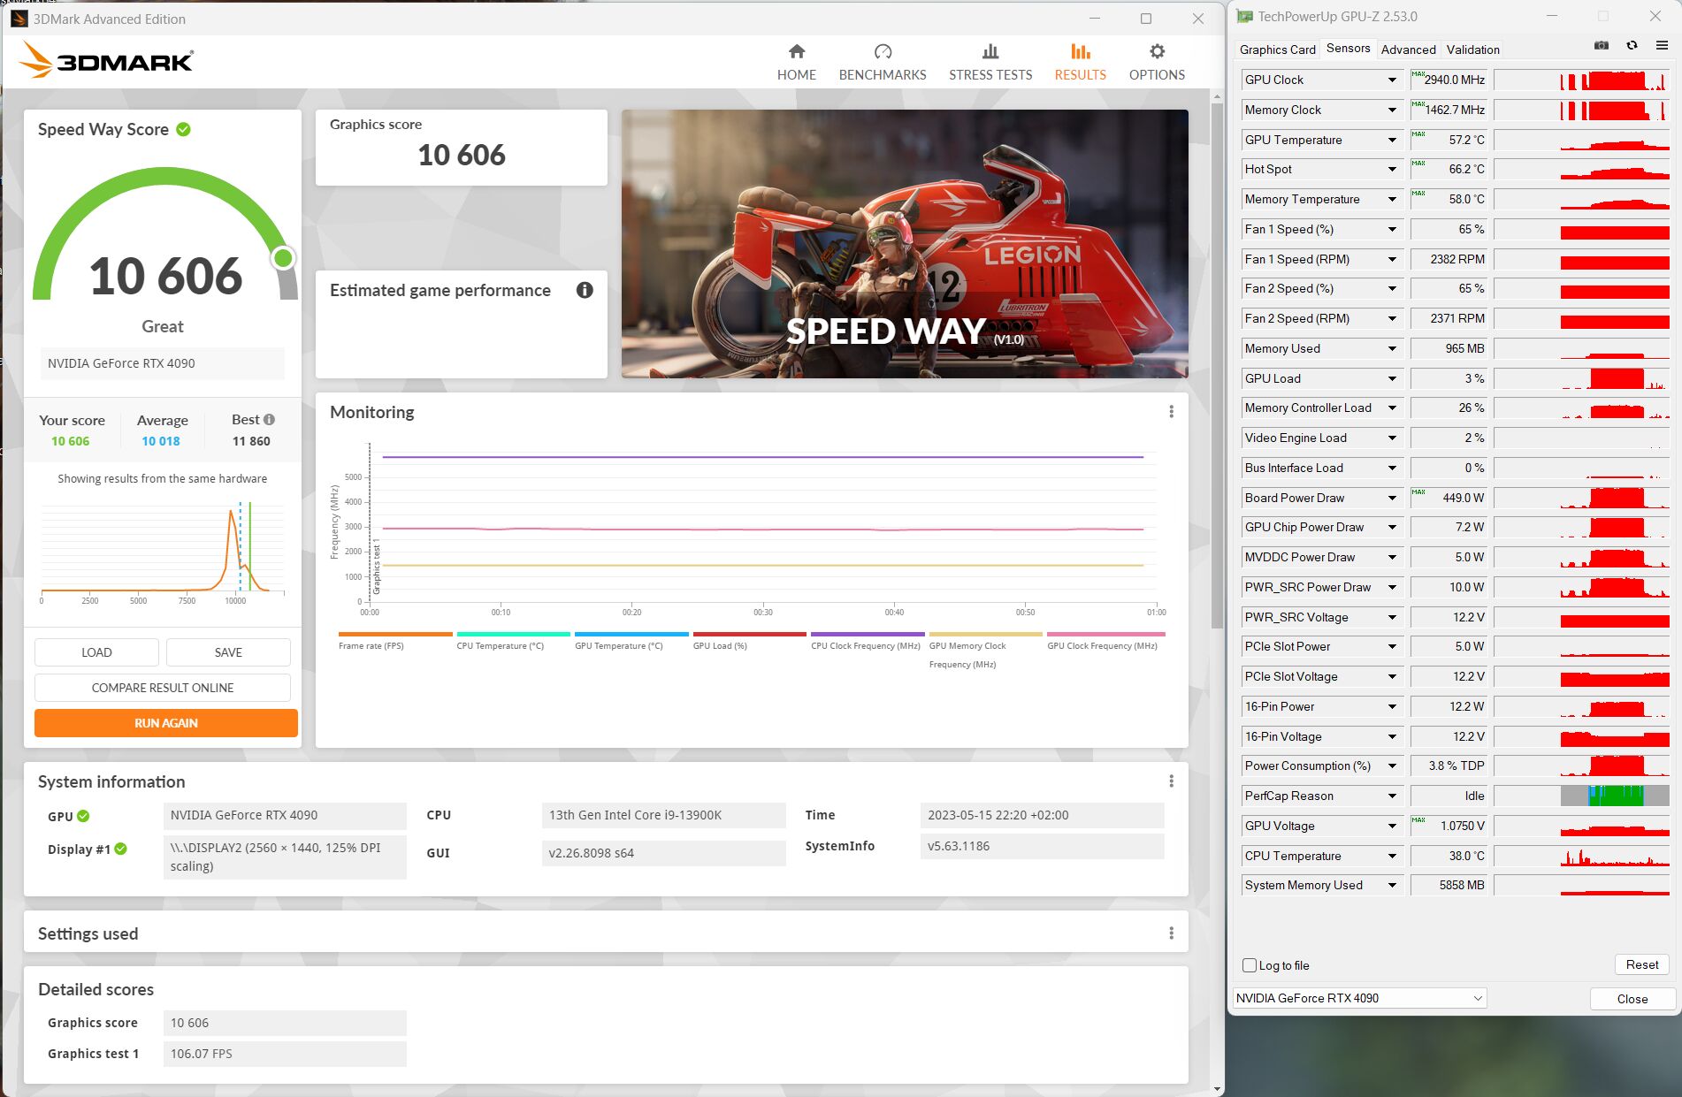Toggle the GPU Temperature legend color bar
The width and height of the screenshot is (1682, 1097).
click(x=631, y=634)
